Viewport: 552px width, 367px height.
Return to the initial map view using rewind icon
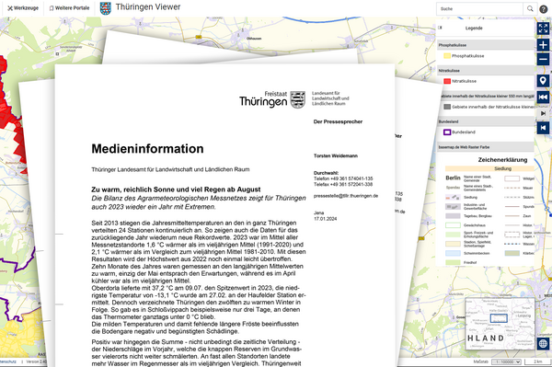coord(543,97)
